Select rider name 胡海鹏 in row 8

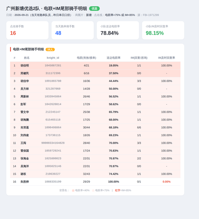click(24, 120)
